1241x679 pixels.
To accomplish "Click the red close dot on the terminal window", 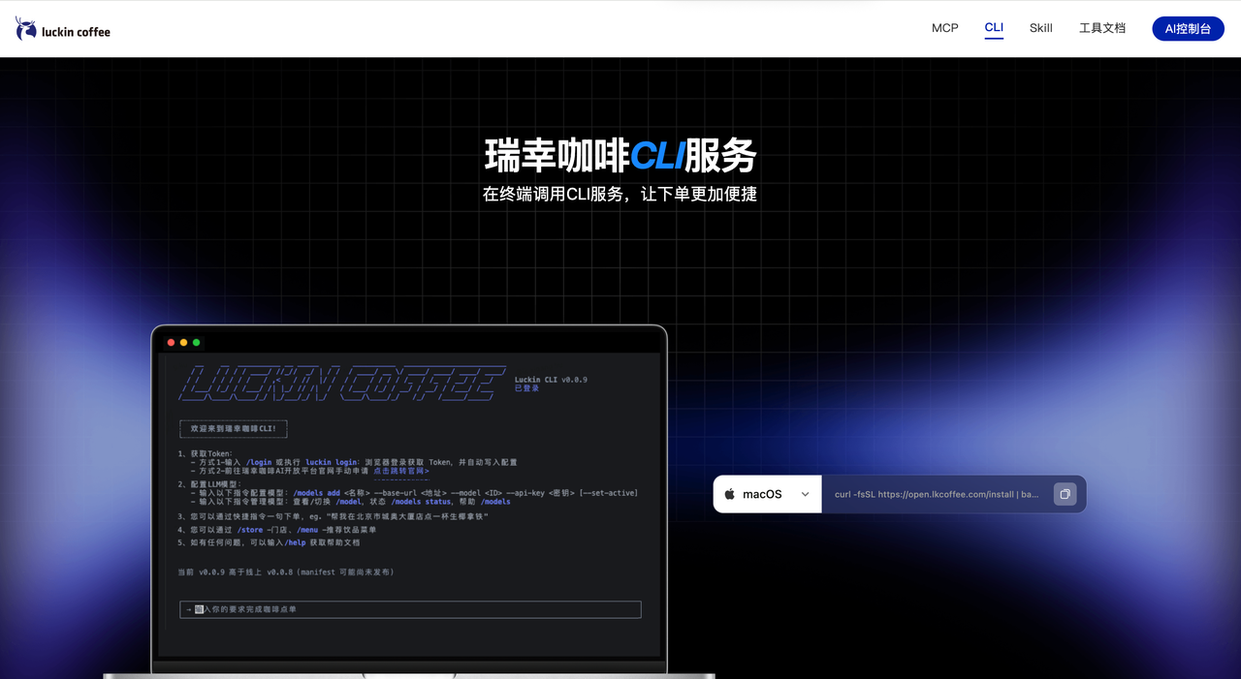I will tap(172, 343).
